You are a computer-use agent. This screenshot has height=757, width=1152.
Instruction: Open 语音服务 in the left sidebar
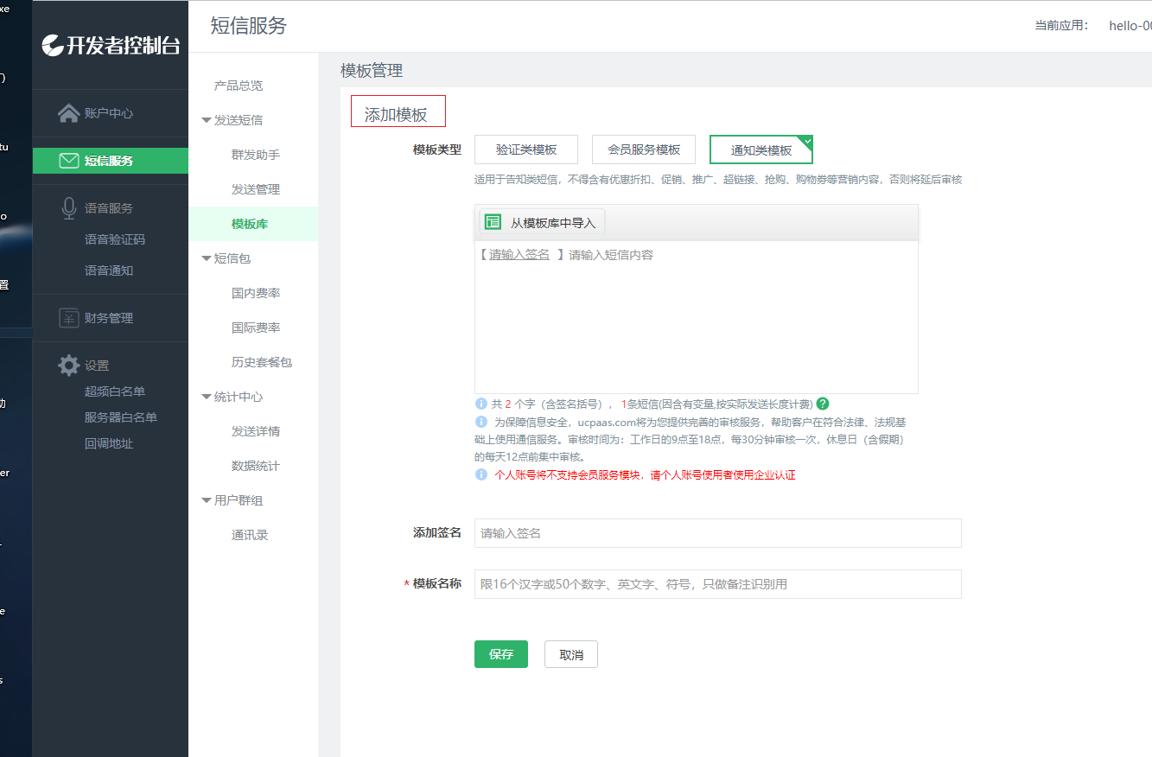click(111, 208)
